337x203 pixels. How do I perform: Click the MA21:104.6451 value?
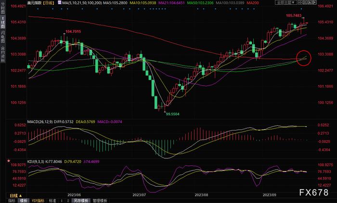click(171, 3)
